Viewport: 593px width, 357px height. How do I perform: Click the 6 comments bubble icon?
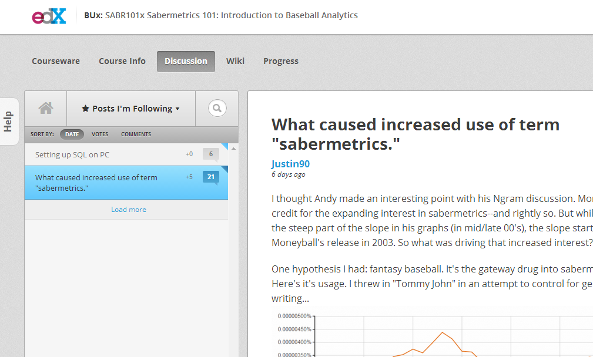click(x=211, y=154)
